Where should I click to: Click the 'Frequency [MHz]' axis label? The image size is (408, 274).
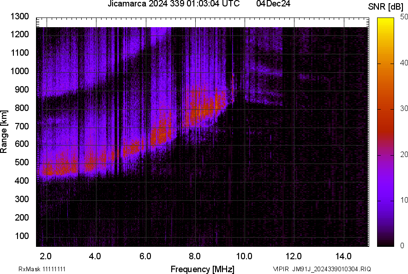[203, 269]
